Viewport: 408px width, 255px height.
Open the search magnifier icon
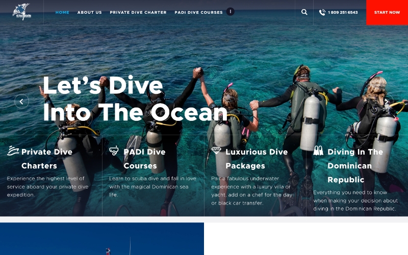coord(304,12)
